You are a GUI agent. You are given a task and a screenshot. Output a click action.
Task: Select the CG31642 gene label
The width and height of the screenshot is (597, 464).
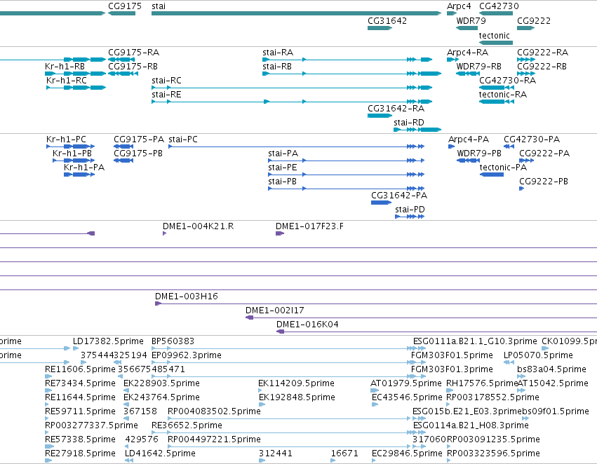(387, 21)
